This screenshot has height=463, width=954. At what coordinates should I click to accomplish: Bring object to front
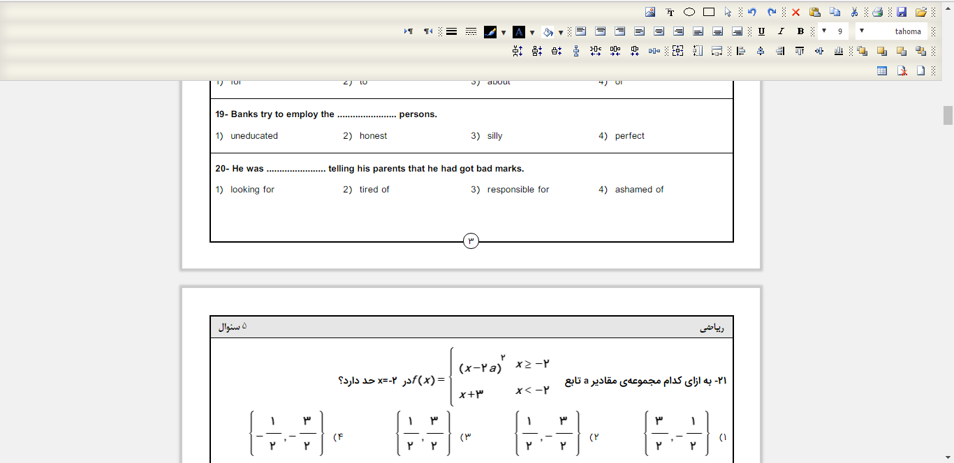[862, 51]
